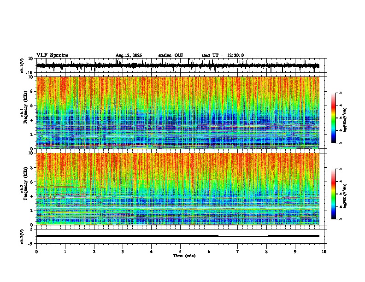Click the "ch.3(V)" axis label
The width and height of the screenshot is (365, 282).
[22, 236]
